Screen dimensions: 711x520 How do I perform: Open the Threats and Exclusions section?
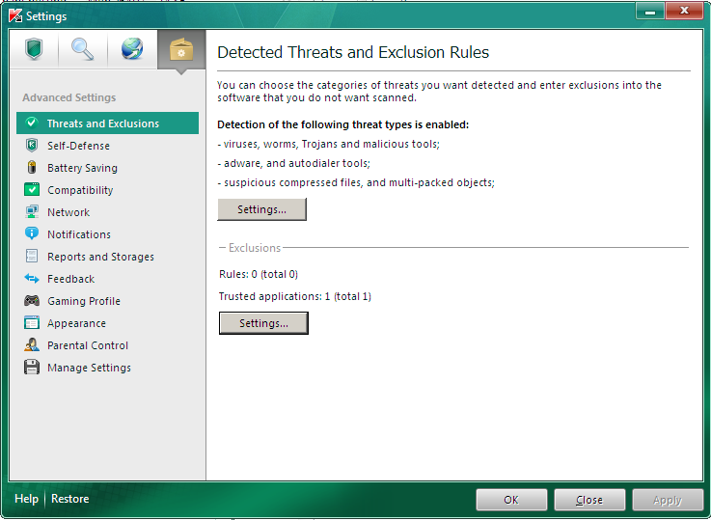point(102,123)
